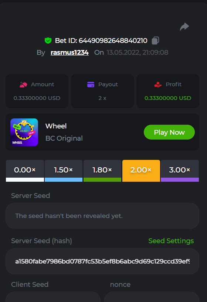Image resolution: width=207 pixels, height=302 pixels.
Task: Click the Client Seed input field
Action: click(53, 297)
